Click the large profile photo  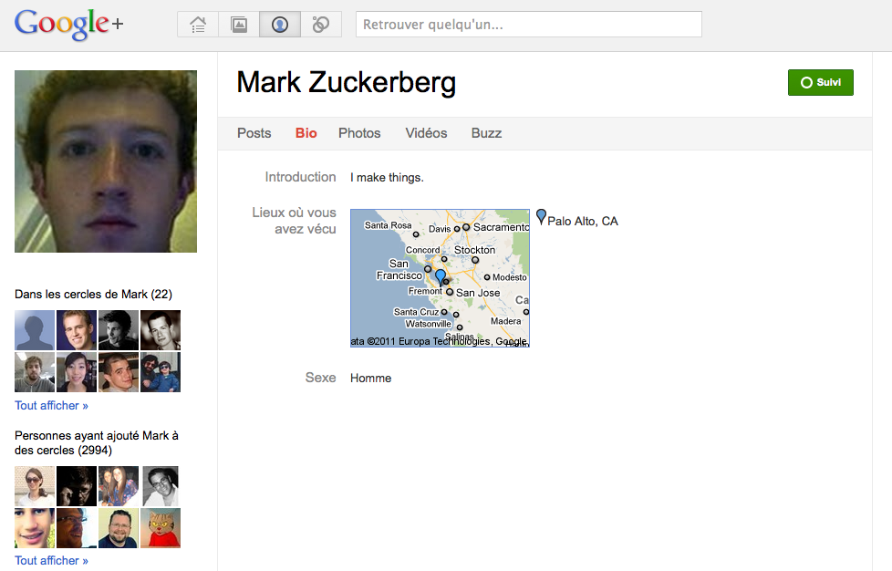pos(106,161)
